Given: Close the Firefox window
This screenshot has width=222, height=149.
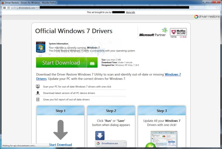Looking at the screenshot, I should 216,2.
